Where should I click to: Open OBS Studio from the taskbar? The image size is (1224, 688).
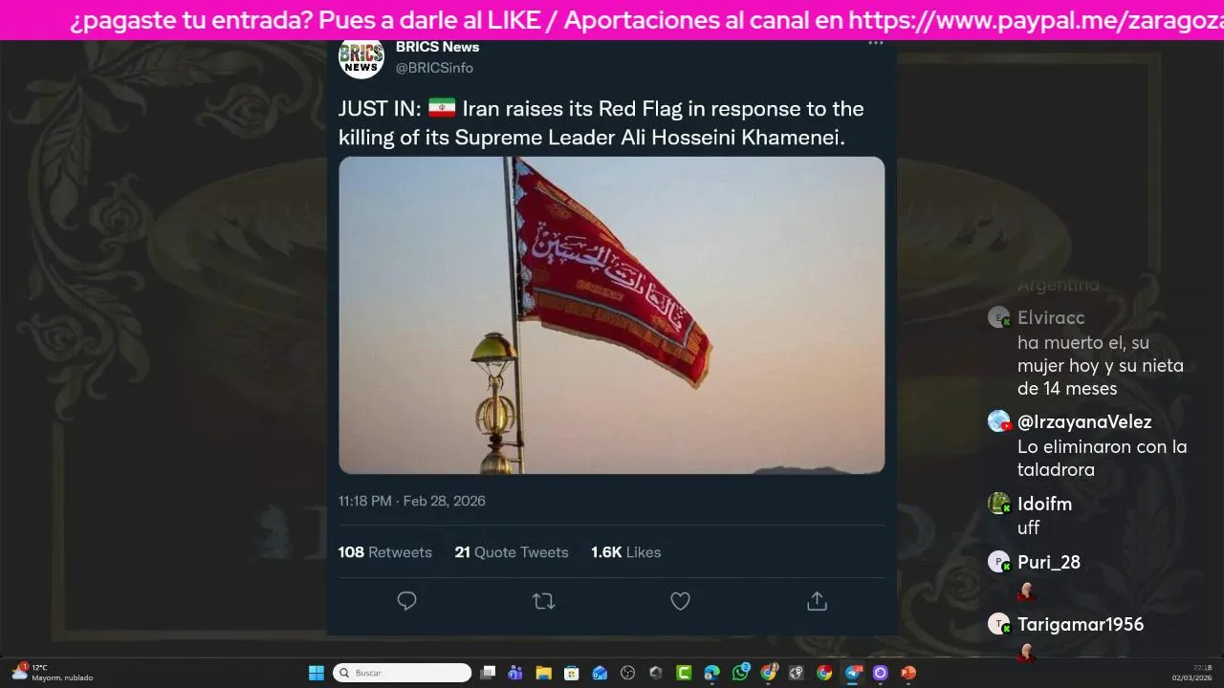pos(627,673)
